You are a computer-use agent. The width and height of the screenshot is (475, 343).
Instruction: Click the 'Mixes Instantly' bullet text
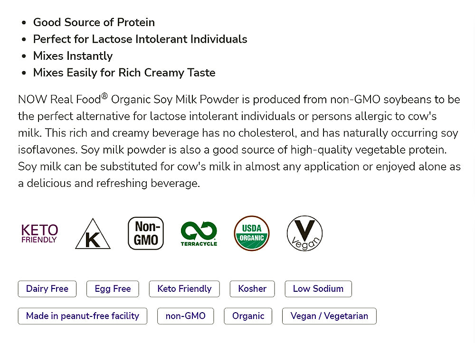coord(73,56)
